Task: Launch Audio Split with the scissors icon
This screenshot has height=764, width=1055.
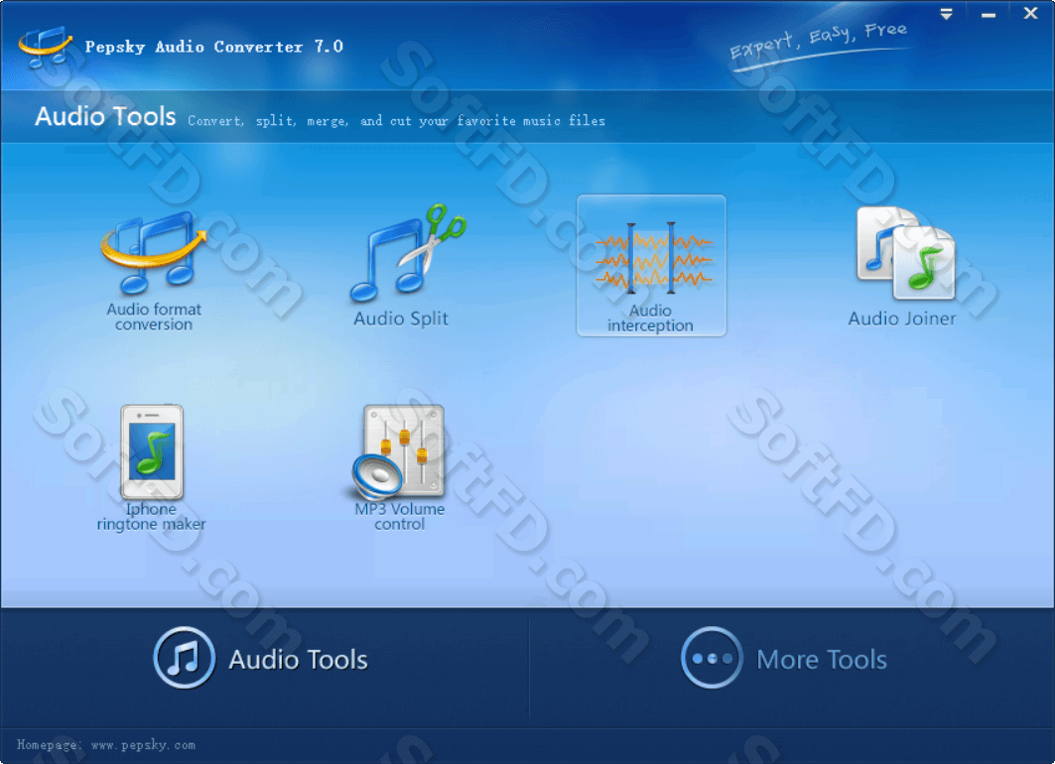Action: point(408,254)
